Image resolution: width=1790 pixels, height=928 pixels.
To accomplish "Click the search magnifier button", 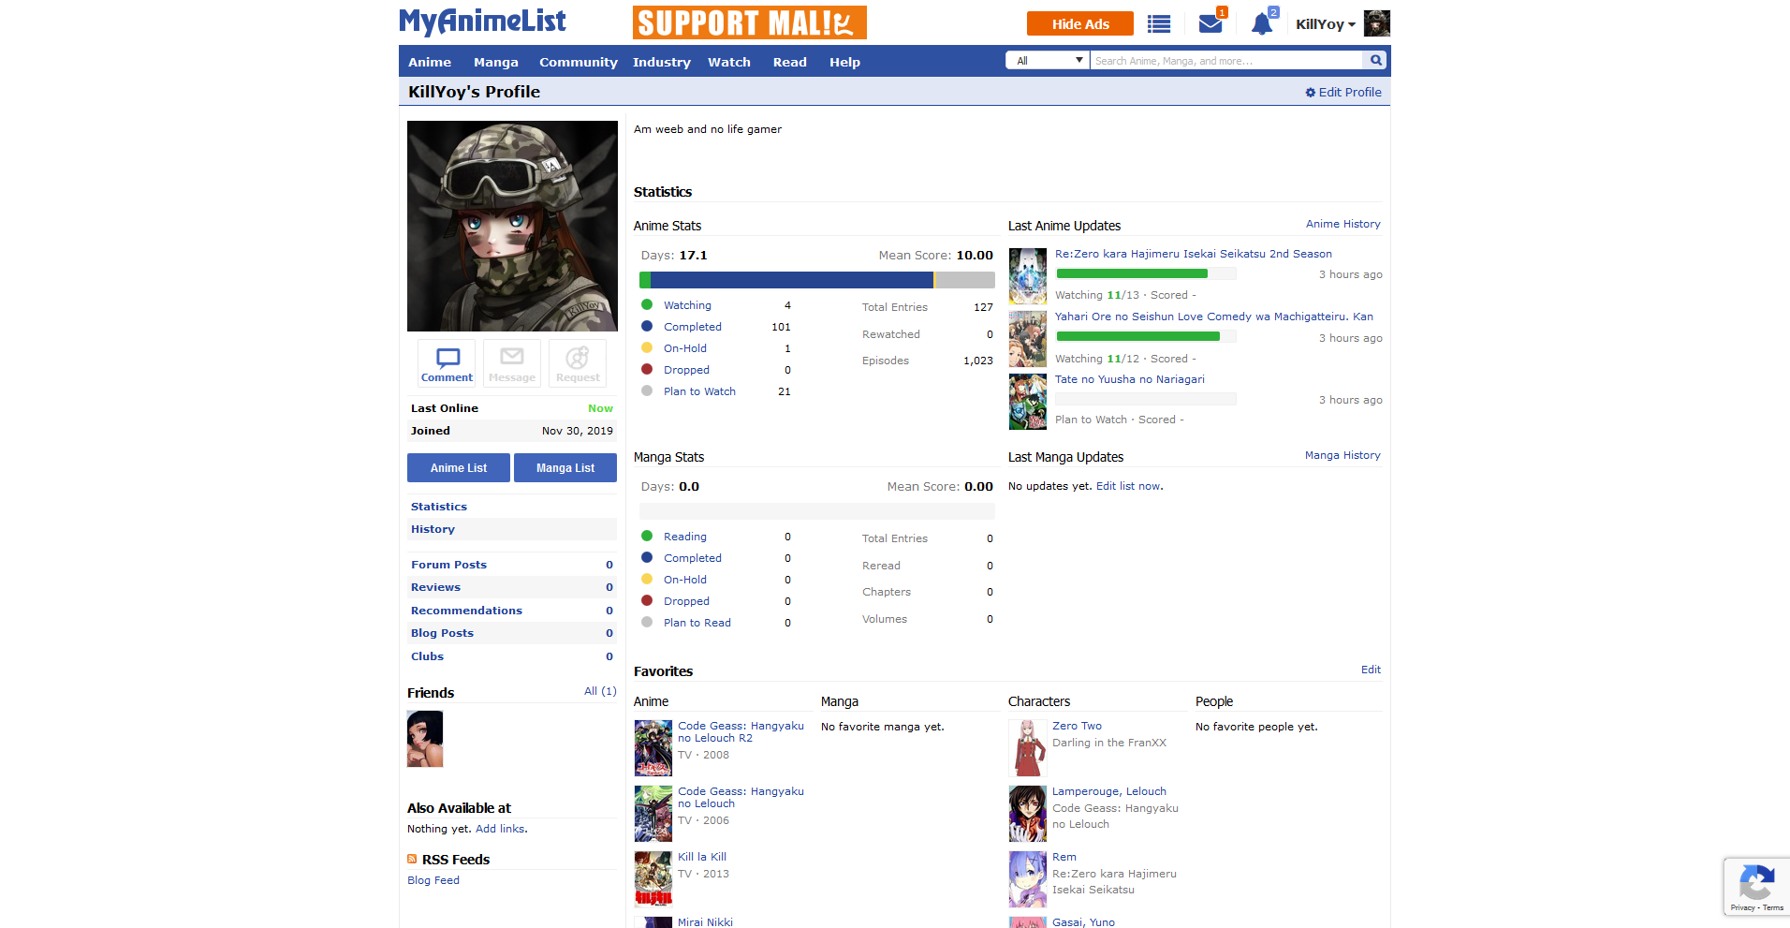I will pos(1375,61).
